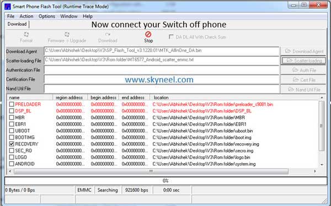Click the Firmware Upgrade toolbar icon

(x=67, y=34)
